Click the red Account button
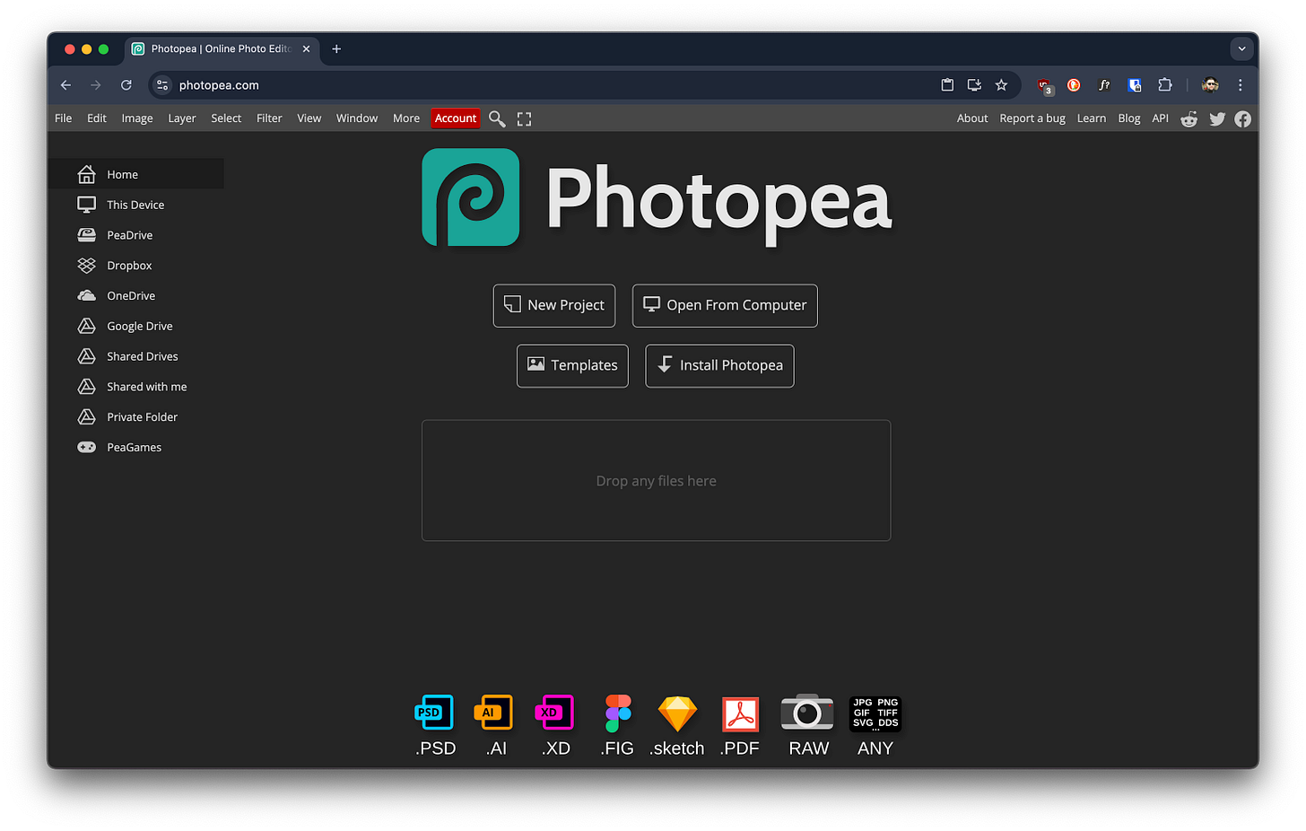1306x831 pixels. pos(456,118)
